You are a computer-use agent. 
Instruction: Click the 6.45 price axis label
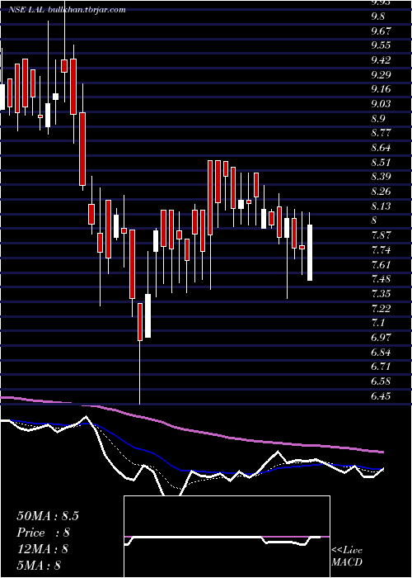click(x=381, y=396)
